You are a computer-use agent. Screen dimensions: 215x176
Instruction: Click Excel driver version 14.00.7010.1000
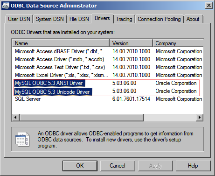pyautogui.click(x=131, y=75)
